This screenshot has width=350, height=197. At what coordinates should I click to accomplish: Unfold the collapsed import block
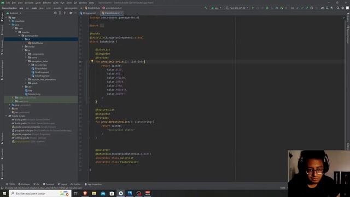tap(102, 26)
